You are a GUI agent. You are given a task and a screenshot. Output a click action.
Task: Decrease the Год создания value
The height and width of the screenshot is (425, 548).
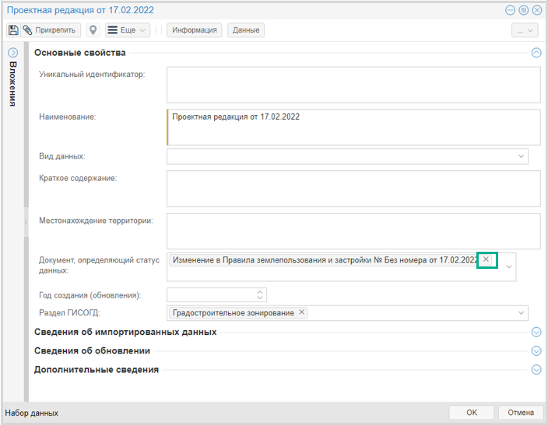tap(260, 298)
